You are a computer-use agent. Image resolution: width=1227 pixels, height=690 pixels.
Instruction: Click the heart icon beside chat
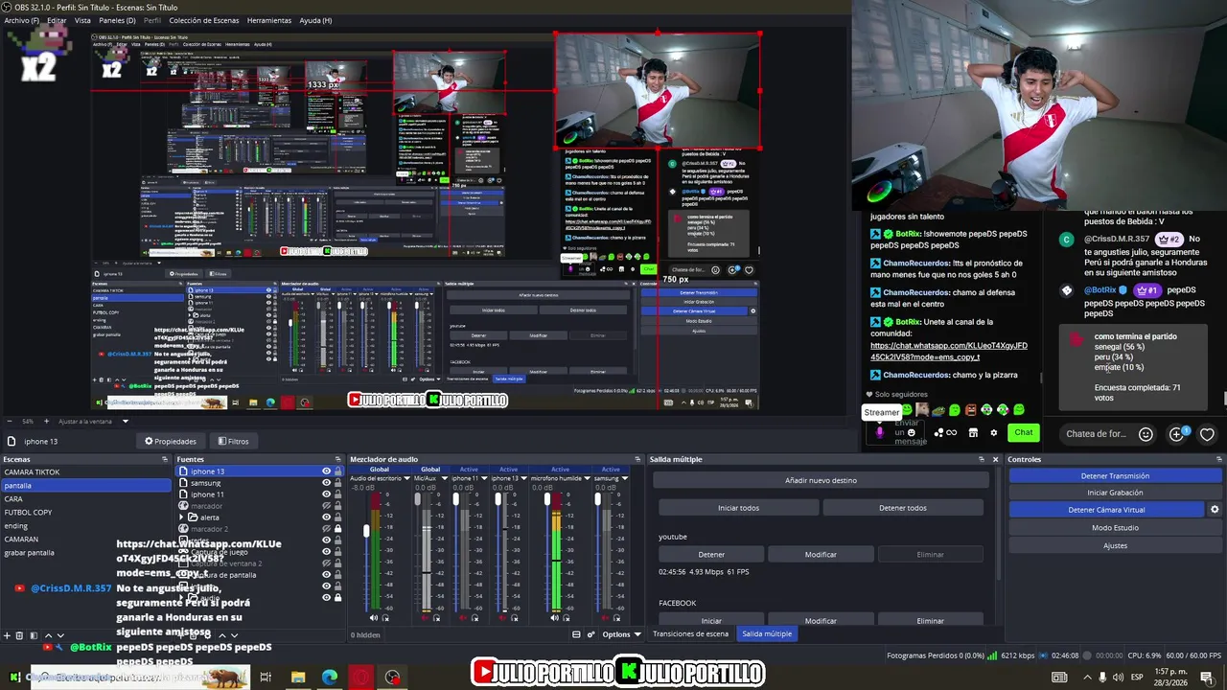tap(1207, 434)
